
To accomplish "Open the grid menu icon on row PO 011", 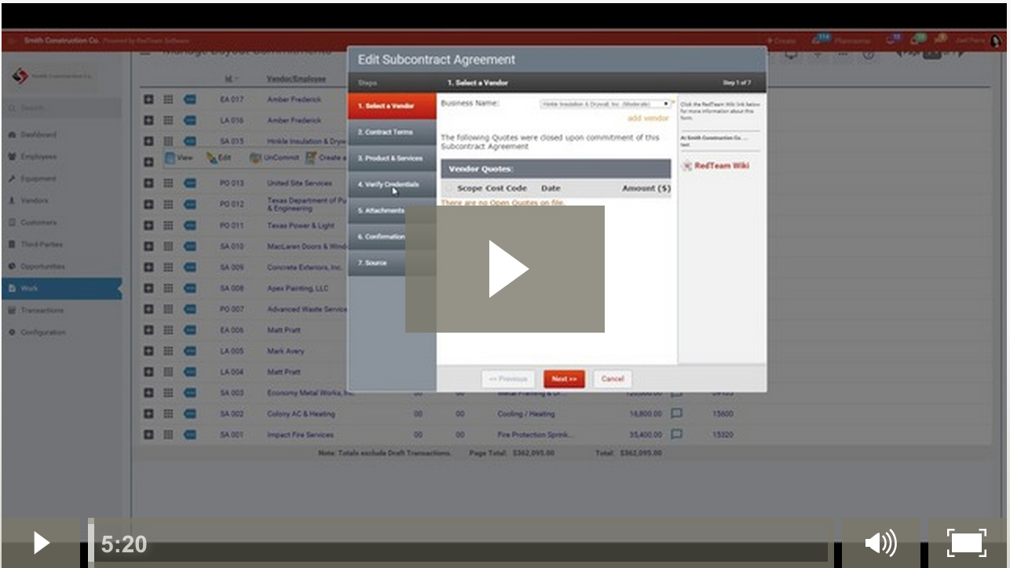I will tap(168, 225).
